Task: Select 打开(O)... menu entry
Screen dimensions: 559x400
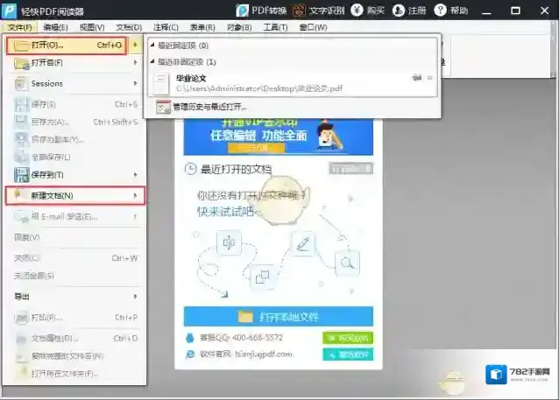Action: point(67,46)
